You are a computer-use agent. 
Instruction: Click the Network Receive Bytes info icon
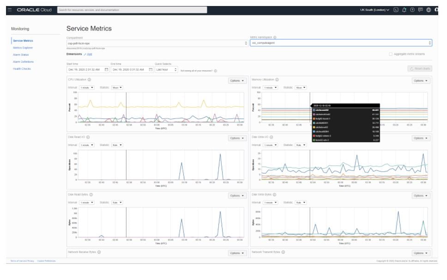[99, 252]
